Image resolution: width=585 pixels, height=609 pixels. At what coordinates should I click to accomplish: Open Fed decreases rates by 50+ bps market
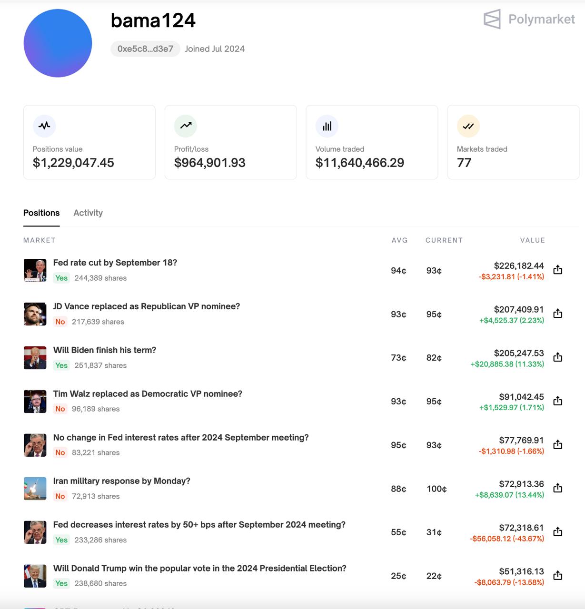199,524
